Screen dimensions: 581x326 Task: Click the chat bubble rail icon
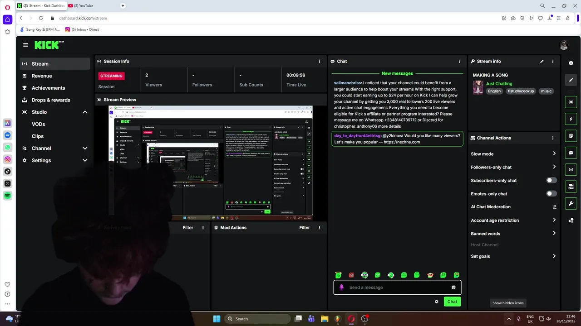(x=571, y=153)
